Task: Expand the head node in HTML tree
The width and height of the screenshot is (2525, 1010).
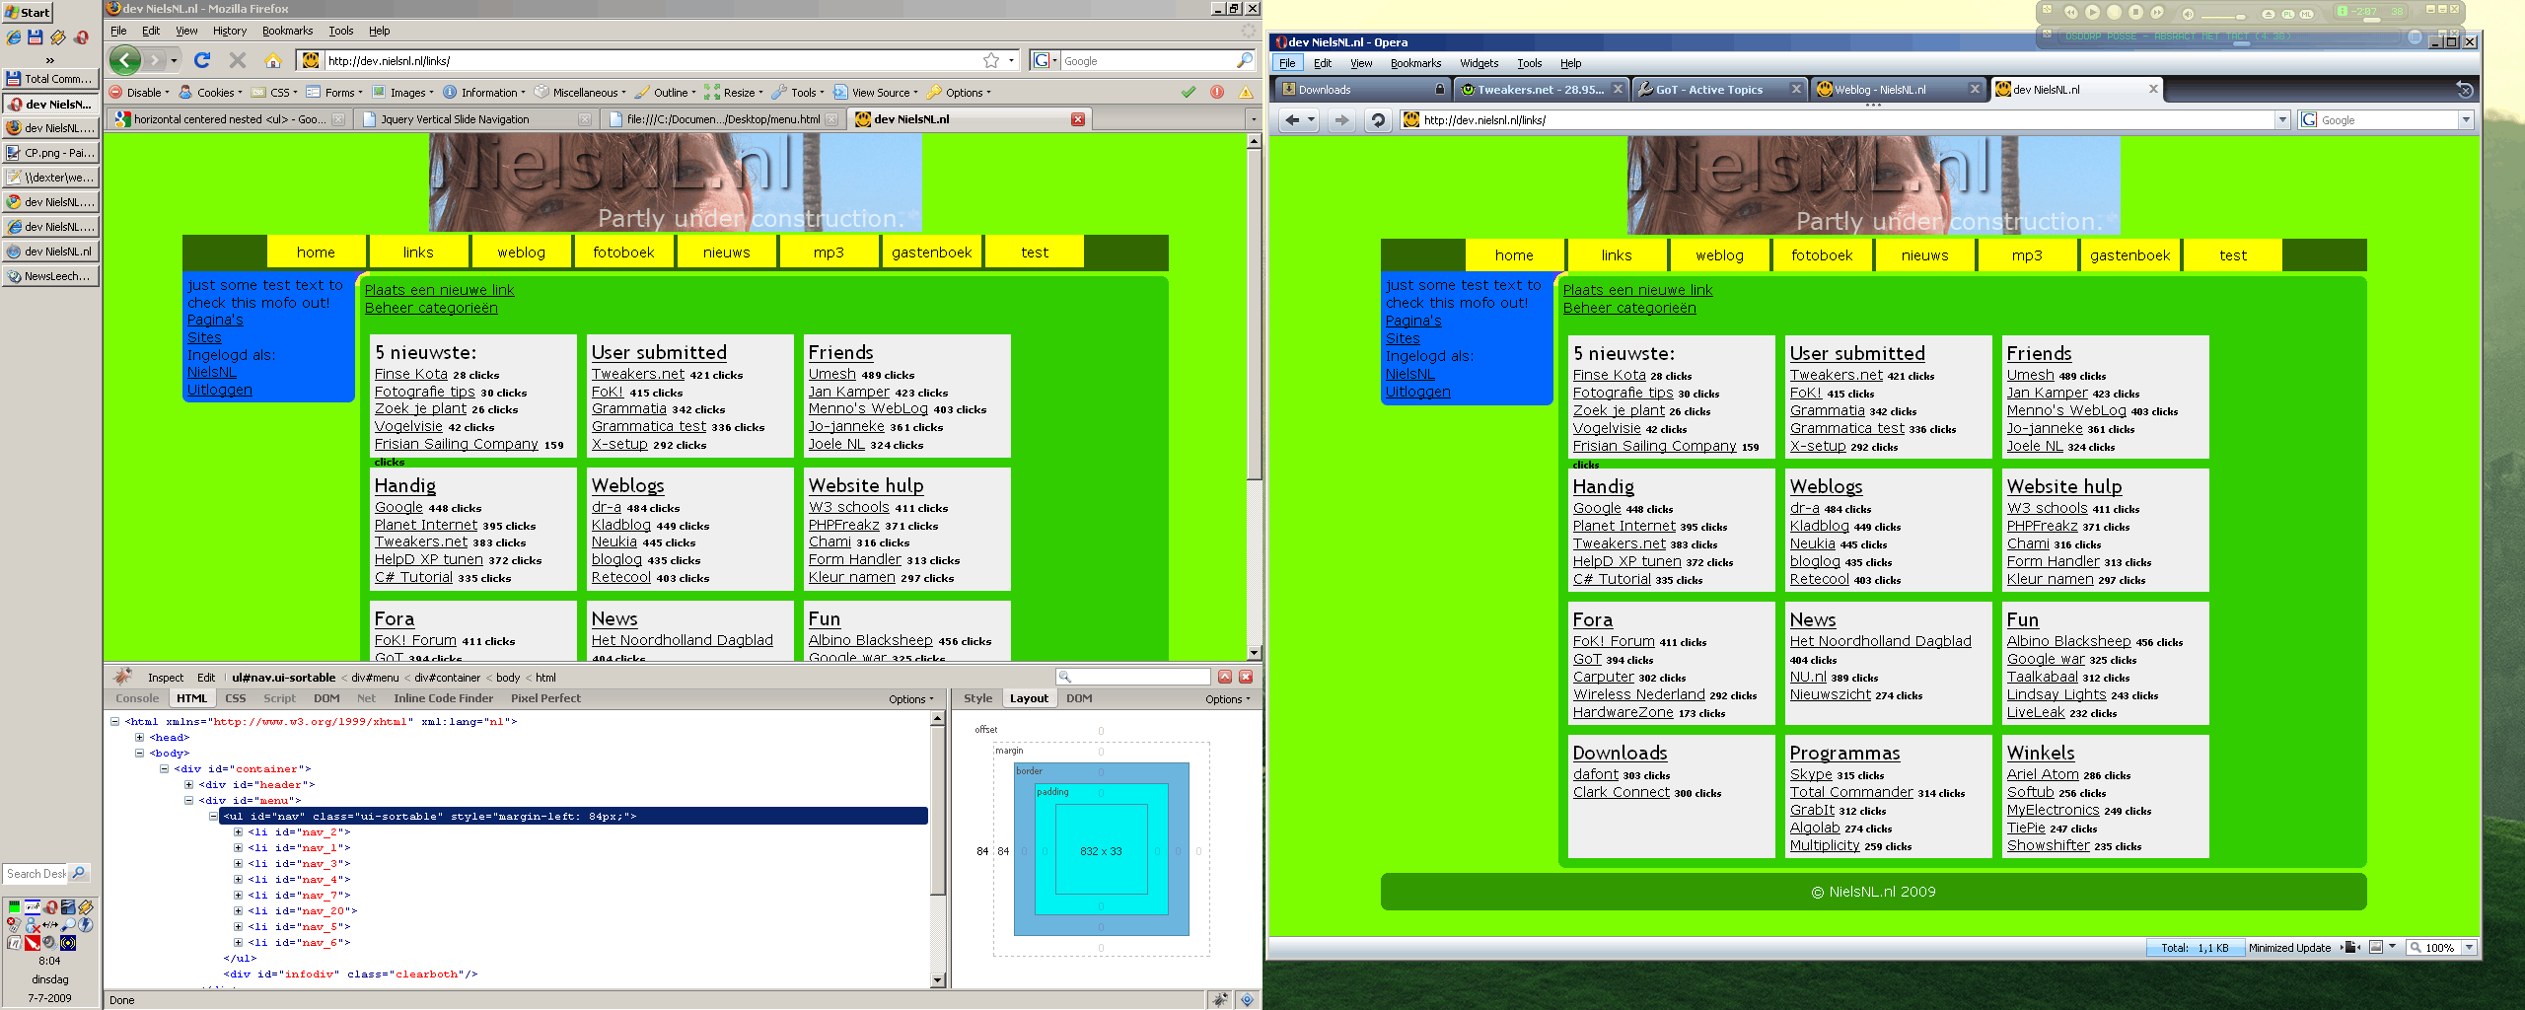Action: (139, 738)
